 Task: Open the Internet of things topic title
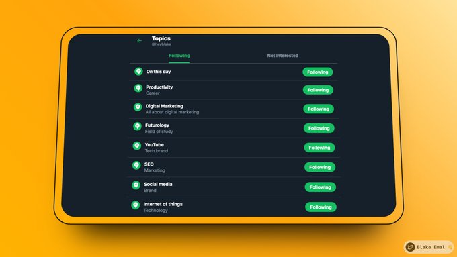tap(163, 204)
